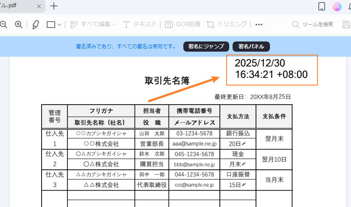Viewport: 351px width, 207px height.
Task: Click the 045-1234-5678 phone number
Action: (x=194, y=154)
